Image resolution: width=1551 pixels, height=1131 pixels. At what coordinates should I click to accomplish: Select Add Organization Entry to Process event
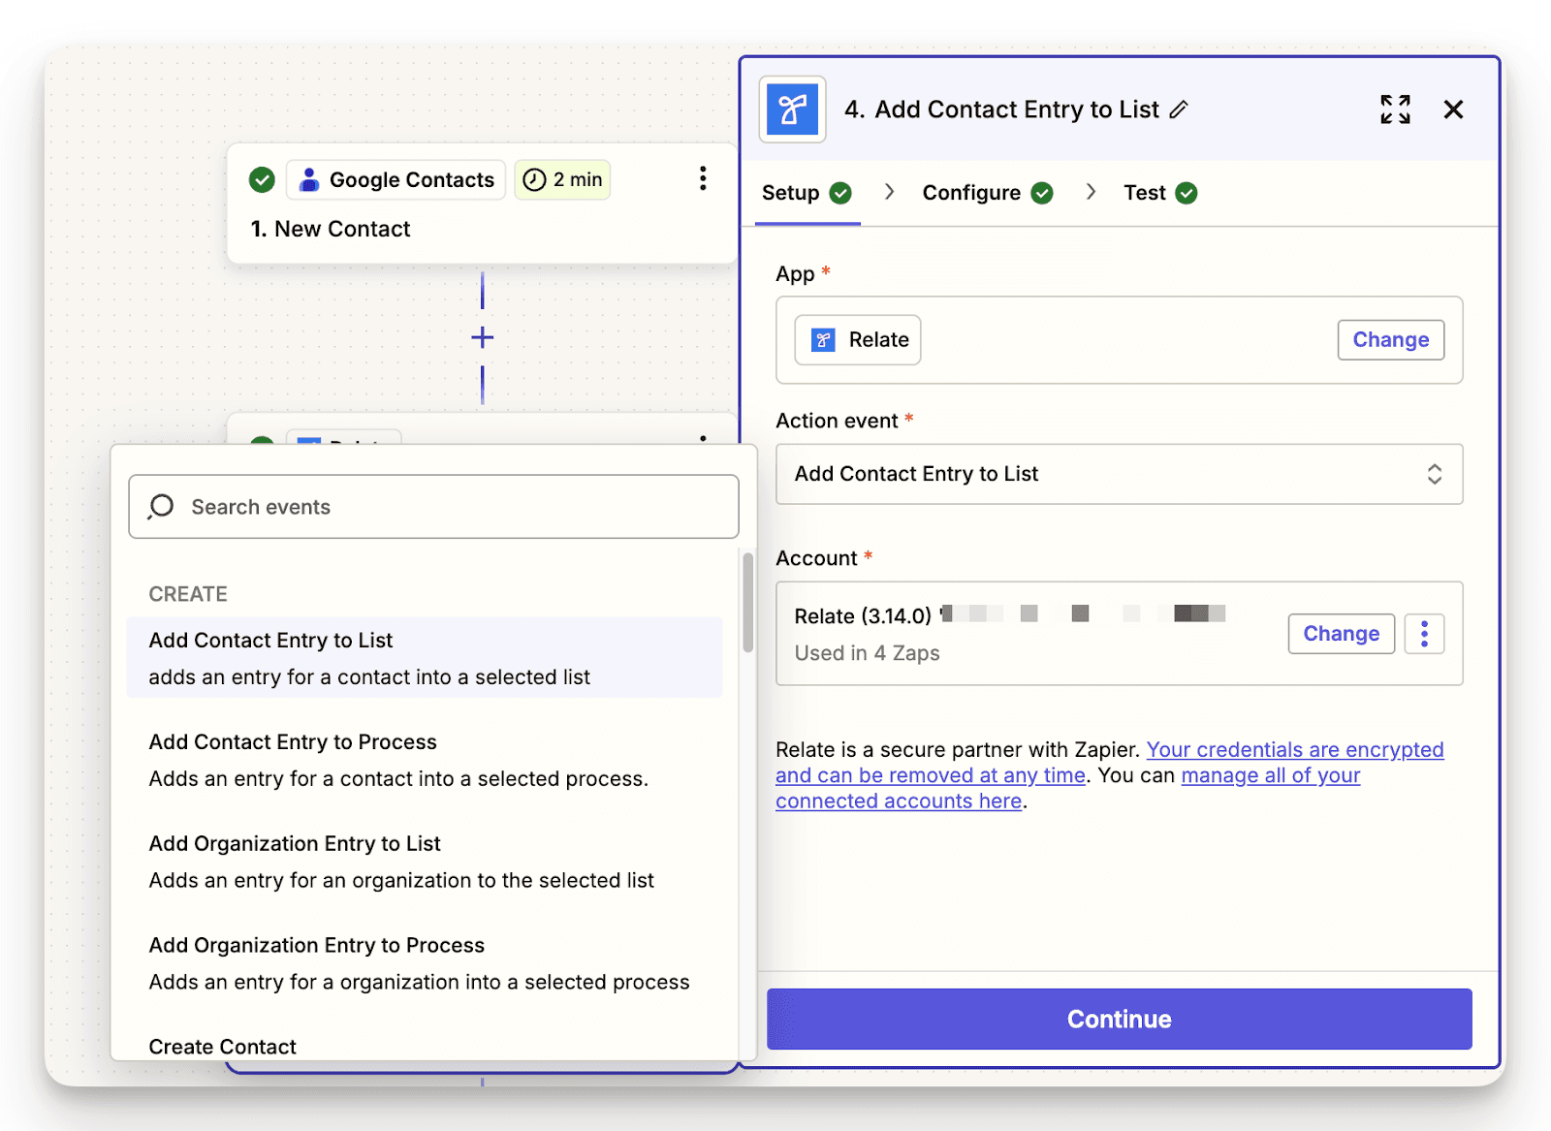point(425,962)
